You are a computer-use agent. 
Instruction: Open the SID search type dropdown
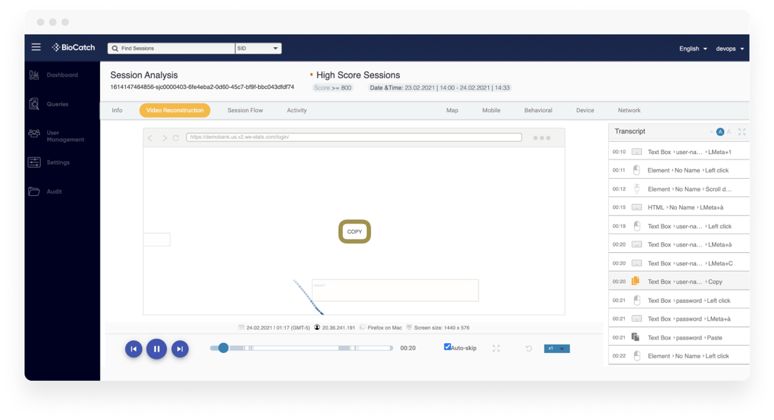click(258, 48)
